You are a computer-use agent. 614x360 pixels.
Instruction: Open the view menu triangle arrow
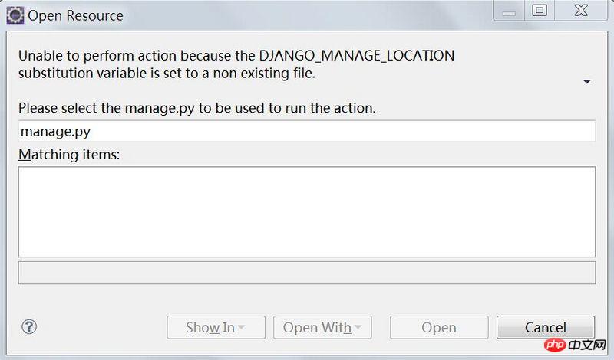[x=587, y=81]
